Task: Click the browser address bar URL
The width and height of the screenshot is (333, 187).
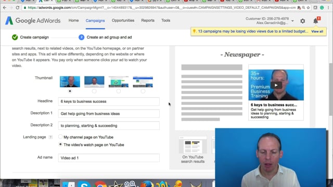Action: click(x=162, y=8)
